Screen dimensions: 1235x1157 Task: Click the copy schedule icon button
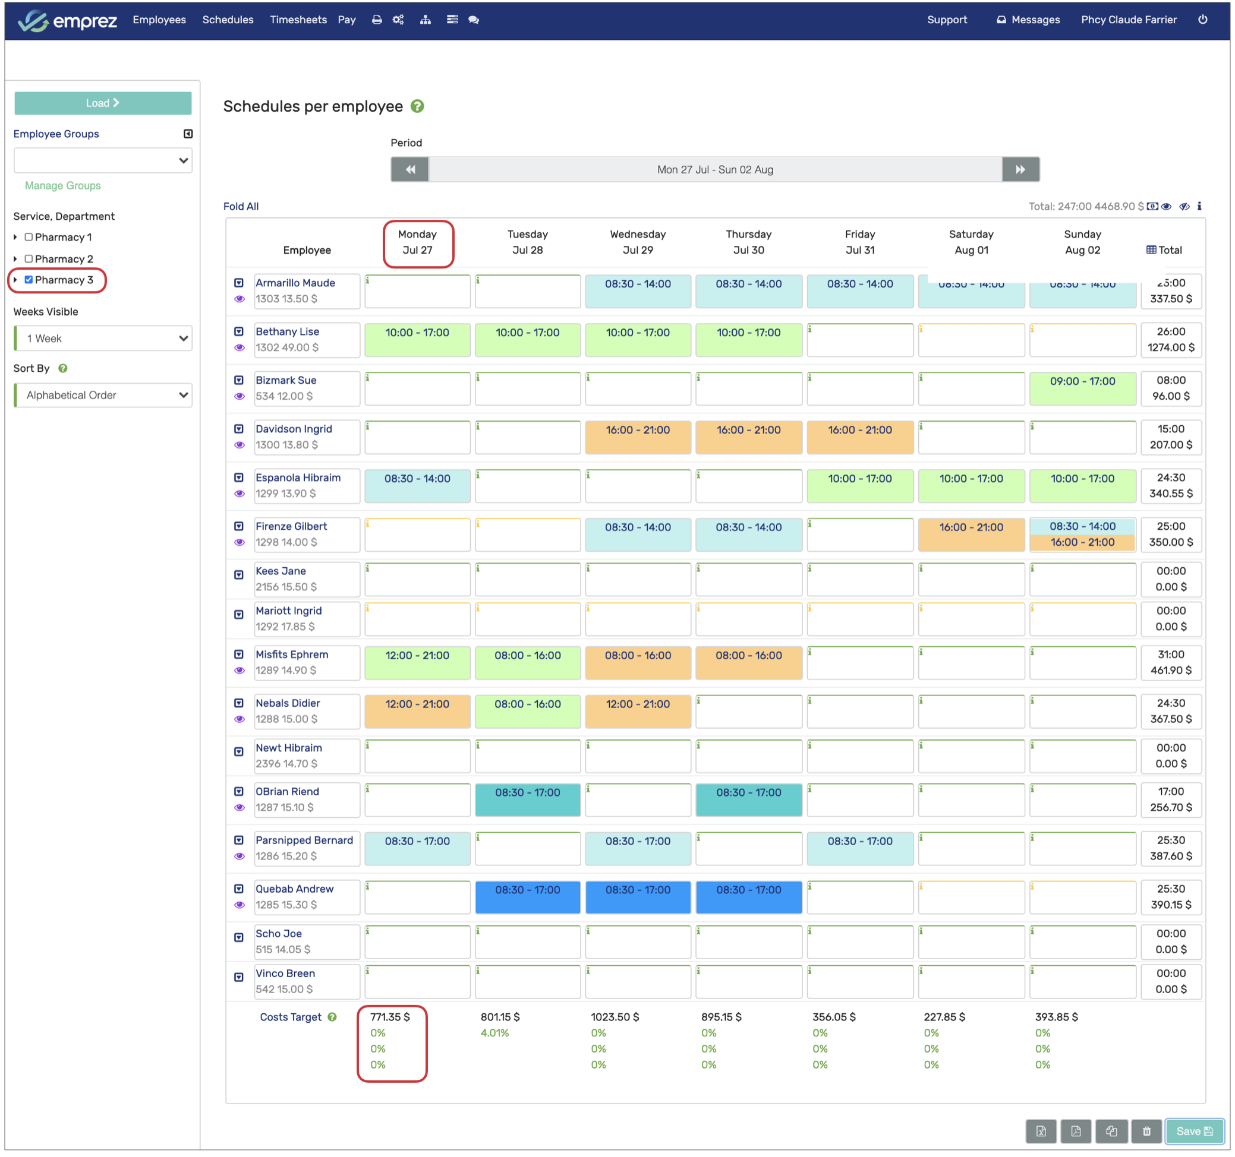click(x=1111, y=1131)
